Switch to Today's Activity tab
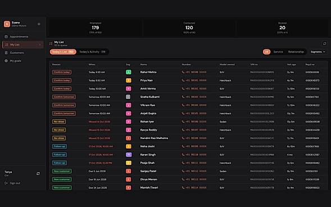The image size is (331, 207). click(92, 52)
